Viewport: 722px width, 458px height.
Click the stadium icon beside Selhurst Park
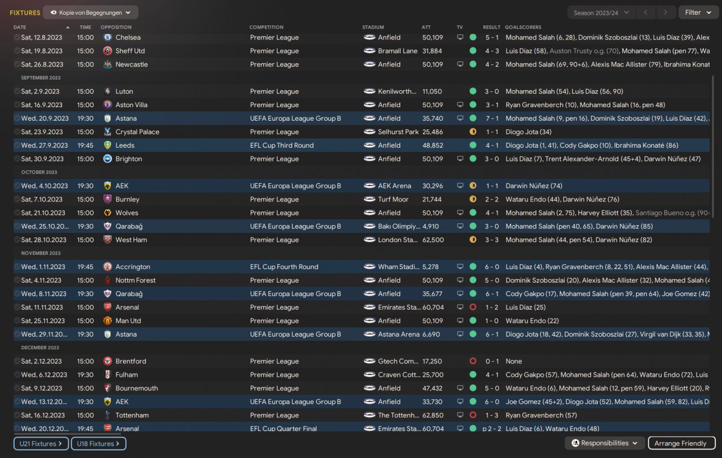point(369,132)
